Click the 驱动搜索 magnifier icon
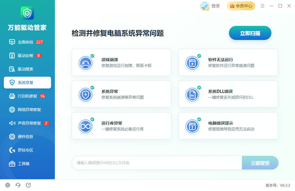This screenshot has width=295, height=191. point(12,69)
